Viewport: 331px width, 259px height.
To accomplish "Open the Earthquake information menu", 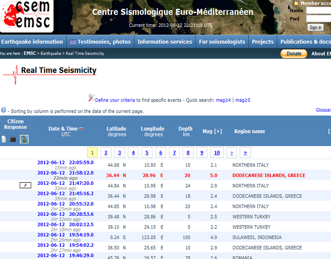I will [x=32, y=42].
